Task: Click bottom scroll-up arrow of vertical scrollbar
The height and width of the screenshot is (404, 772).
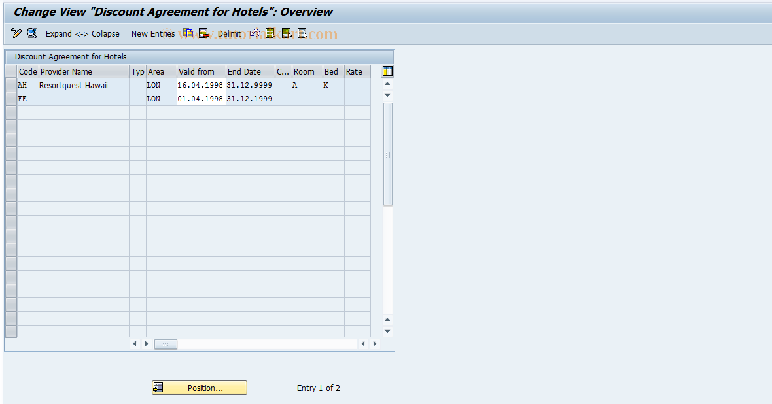Action: point(387,320)
